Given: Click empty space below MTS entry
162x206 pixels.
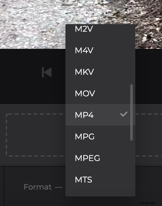Looking at the screenshot, I should [x=100, y=193].
